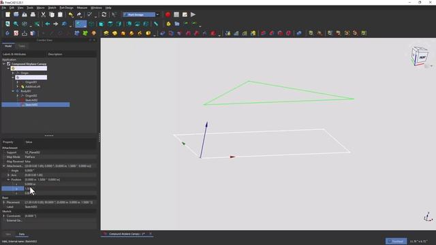This screenshot has width=436, height=245.
Task: Switch to the Tasks tab
Action: 22,46
